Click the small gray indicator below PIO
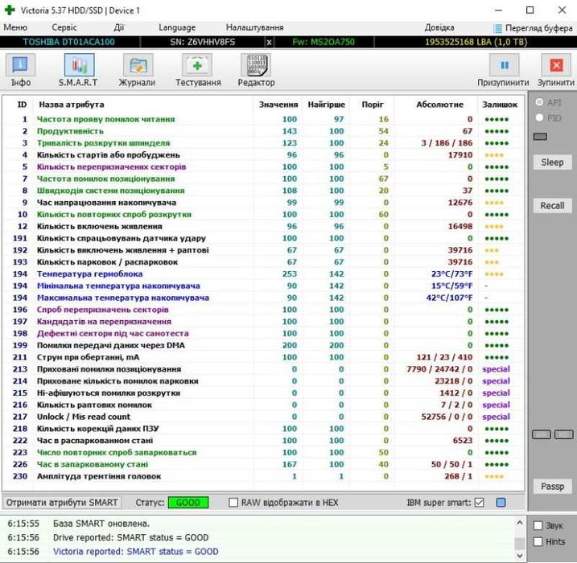The image size is (577, 563). click(540, 137)
